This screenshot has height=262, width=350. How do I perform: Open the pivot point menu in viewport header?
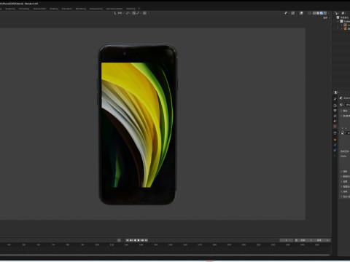tap(128, 13)
